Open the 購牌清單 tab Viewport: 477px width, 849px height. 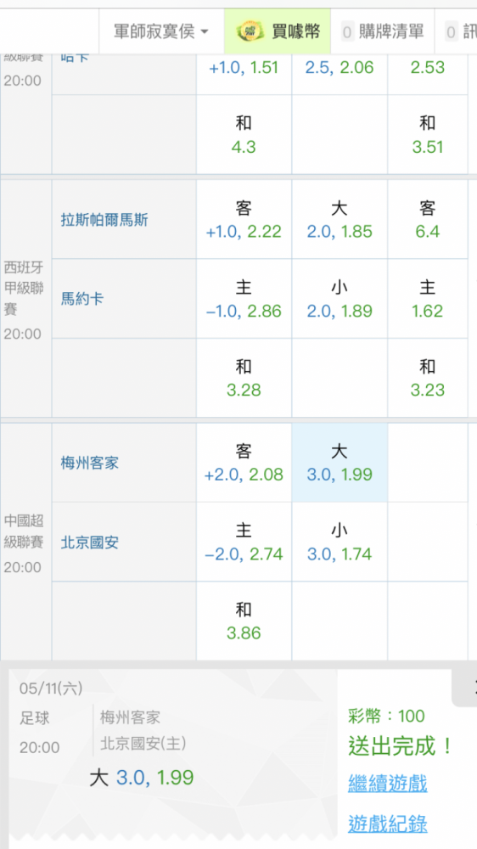click(x=382, y=31)
